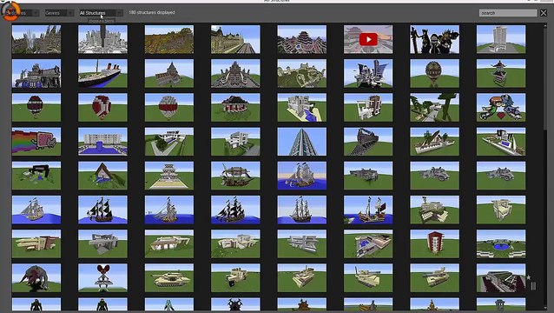
Task: Choose the Asian pagoda village thumbnail
Action: pyautogui.click(x=302, y=39)
